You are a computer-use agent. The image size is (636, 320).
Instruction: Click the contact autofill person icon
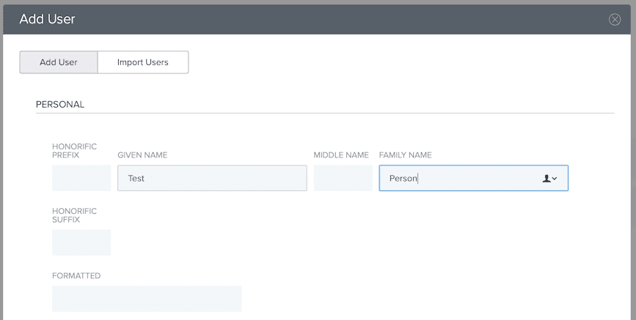tap(546, 178)
